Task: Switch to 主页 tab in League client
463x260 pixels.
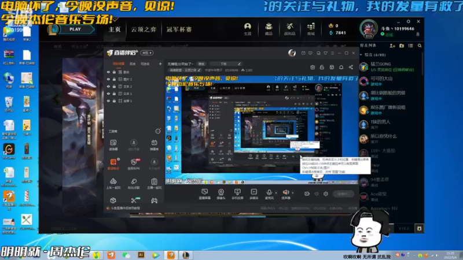Action: point(115,29)
